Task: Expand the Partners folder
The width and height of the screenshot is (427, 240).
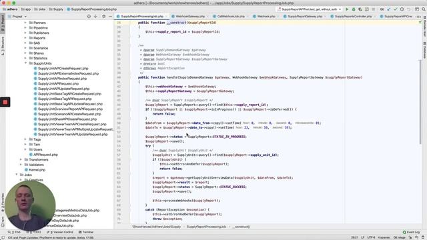Action: pos(25,23)
